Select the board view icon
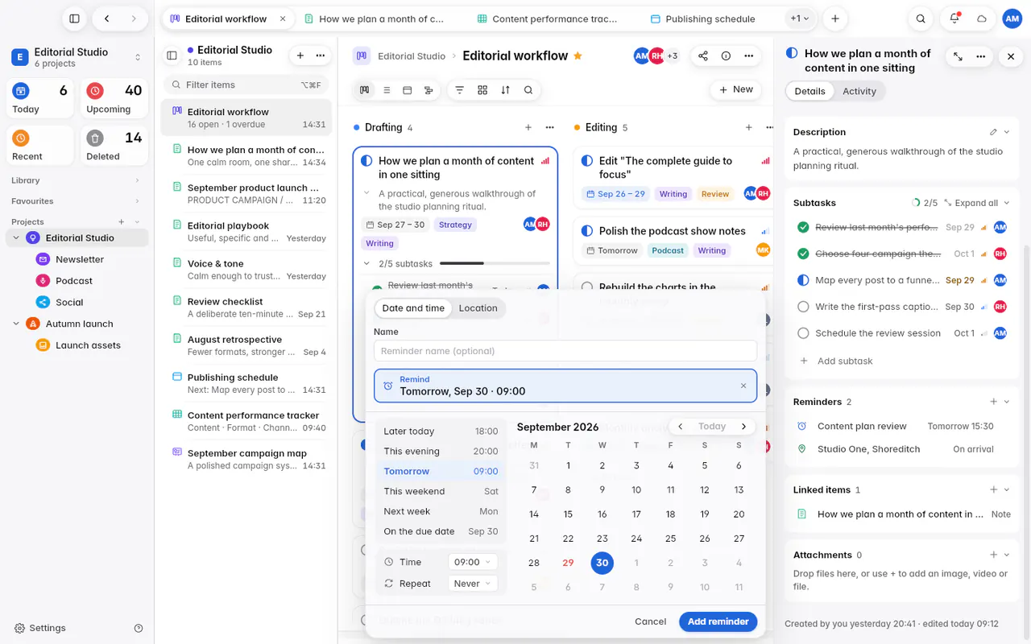 [x=365, y=90]
